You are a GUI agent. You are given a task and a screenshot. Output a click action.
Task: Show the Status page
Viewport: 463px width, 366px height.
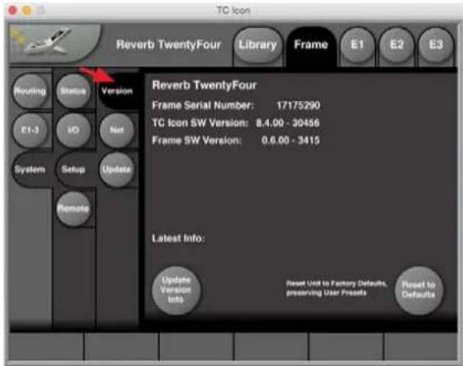click(73, 91)
